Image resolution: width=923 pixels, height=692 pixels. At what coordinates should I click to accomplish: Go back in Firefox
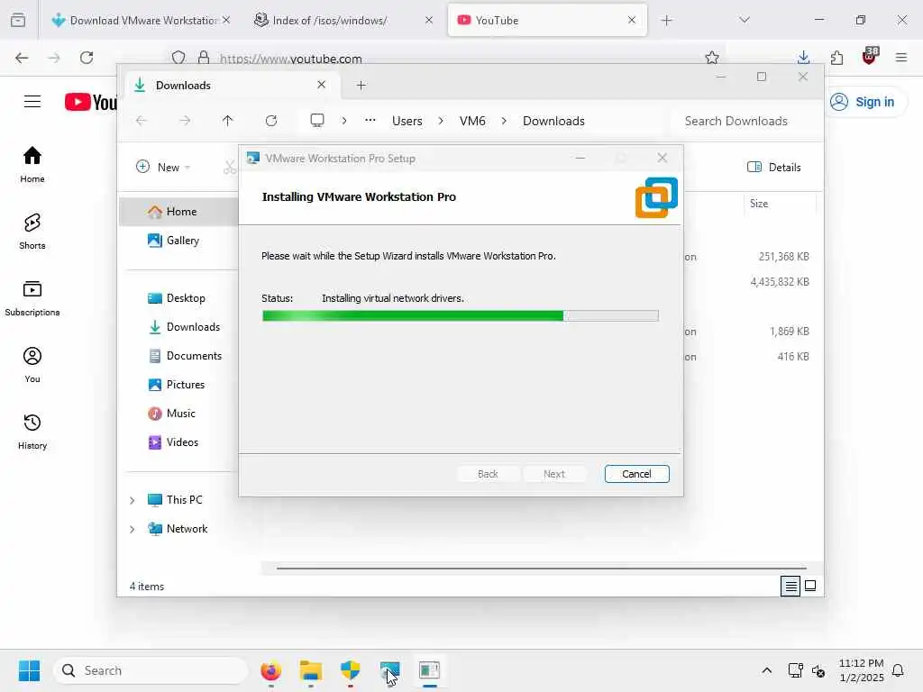point(22,58)
